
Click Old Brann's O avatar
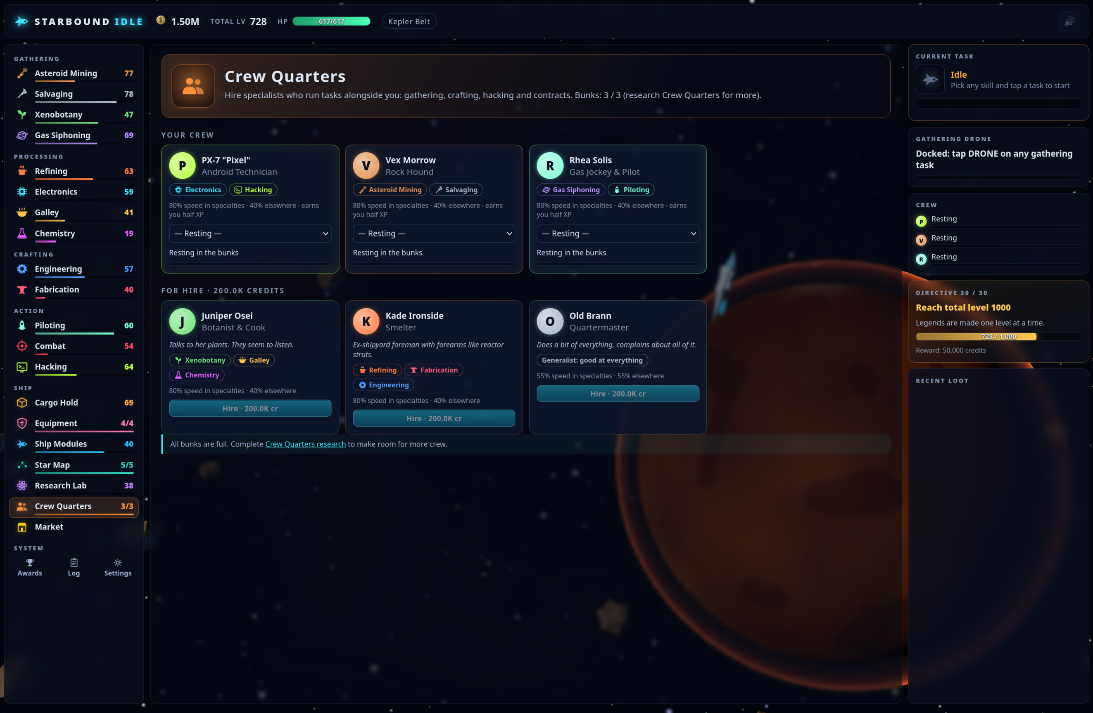click(x=550, y=321)
